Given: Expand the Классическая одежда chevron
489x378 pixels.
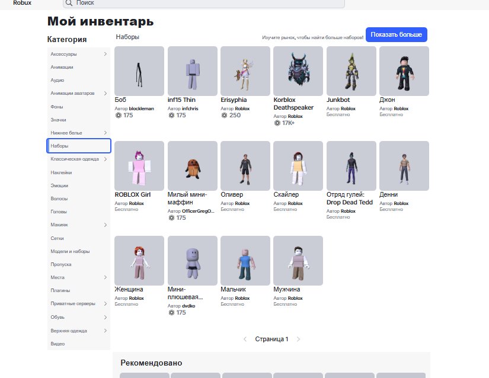Looking at the screenshot, I should coord(106,159).
